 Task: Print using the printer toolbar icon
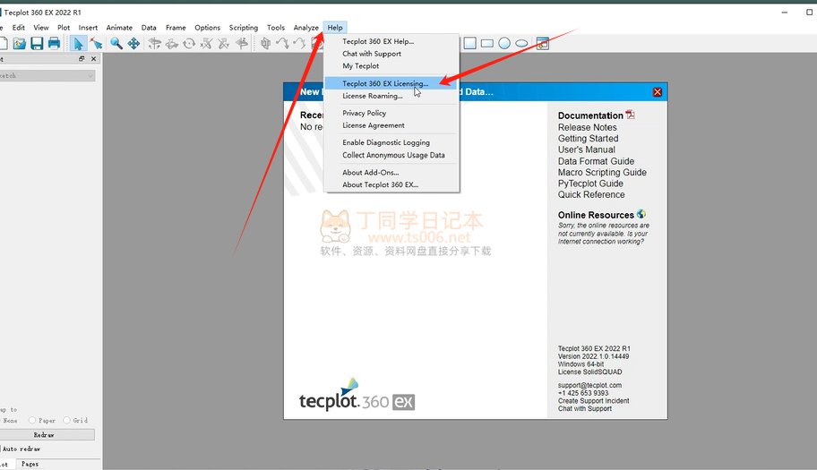(54, 43)
